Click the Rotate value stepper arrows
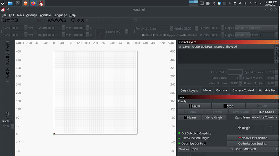280x156 pixels. 127,32
